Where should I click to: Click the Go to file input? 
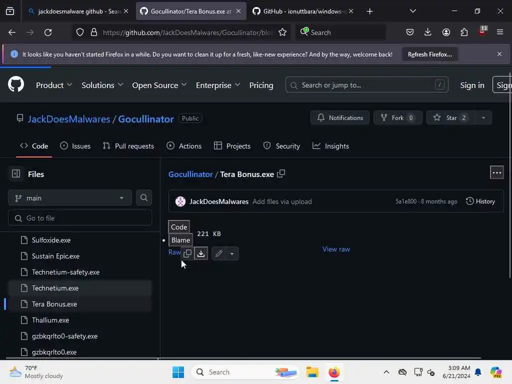pos(80,218)
